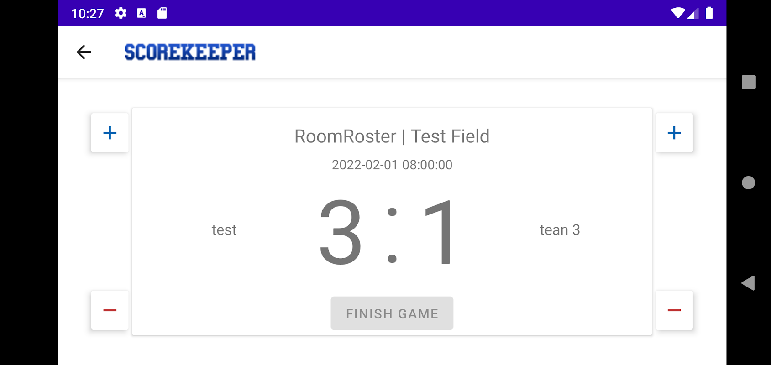This screenshot has height=365, width=771.
Task: Tap the Wi-Fi signal icon
Action: (x=678, y=13)
